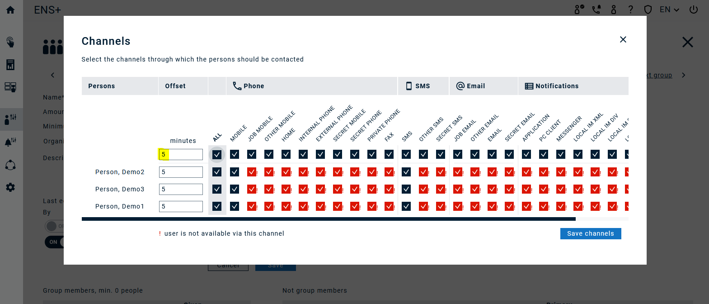Open the power/logout icon in header
709x304 pixels.
tap(694, 9)
